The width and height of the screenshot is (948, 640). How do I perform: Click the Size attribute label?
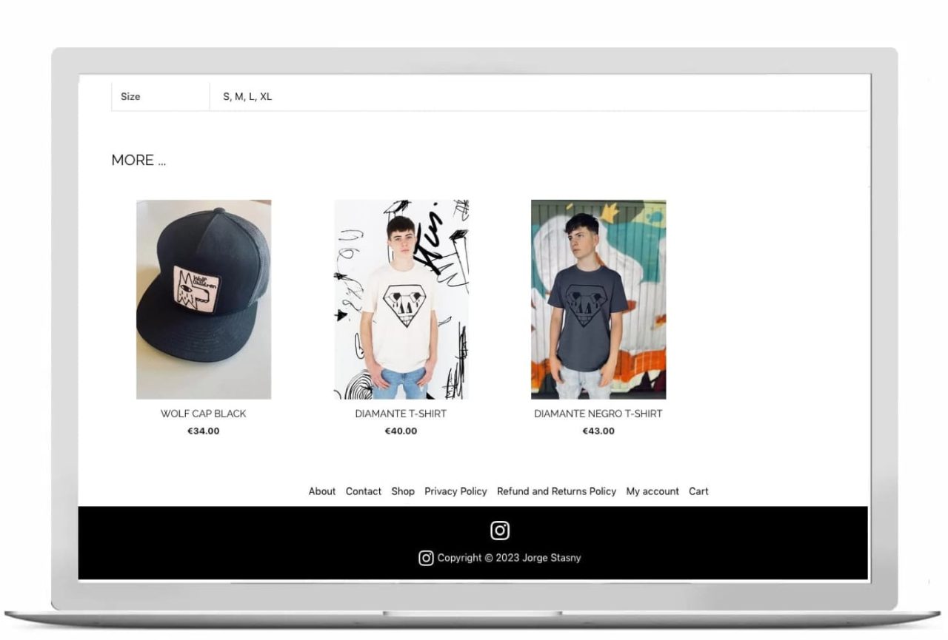[131, 96]
